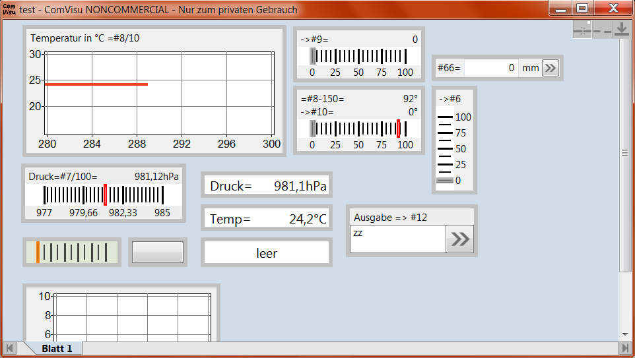Viewport: 635px width, 358px height.
Task: Click the download arrow icon
Action: coord(621,30)
